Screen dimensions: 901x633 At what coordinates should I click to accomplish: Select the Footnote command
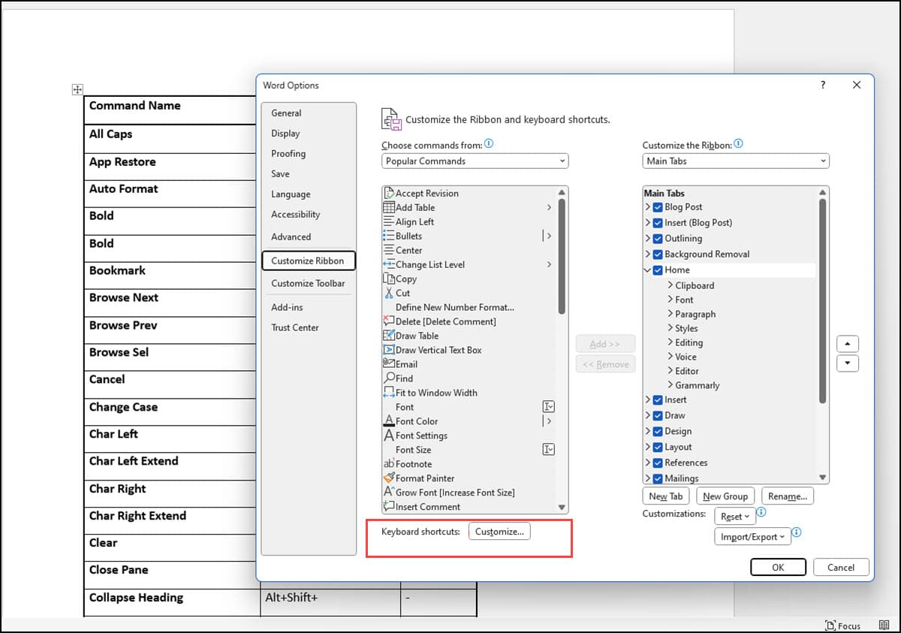pyautogui.click(x=413, y=463)
